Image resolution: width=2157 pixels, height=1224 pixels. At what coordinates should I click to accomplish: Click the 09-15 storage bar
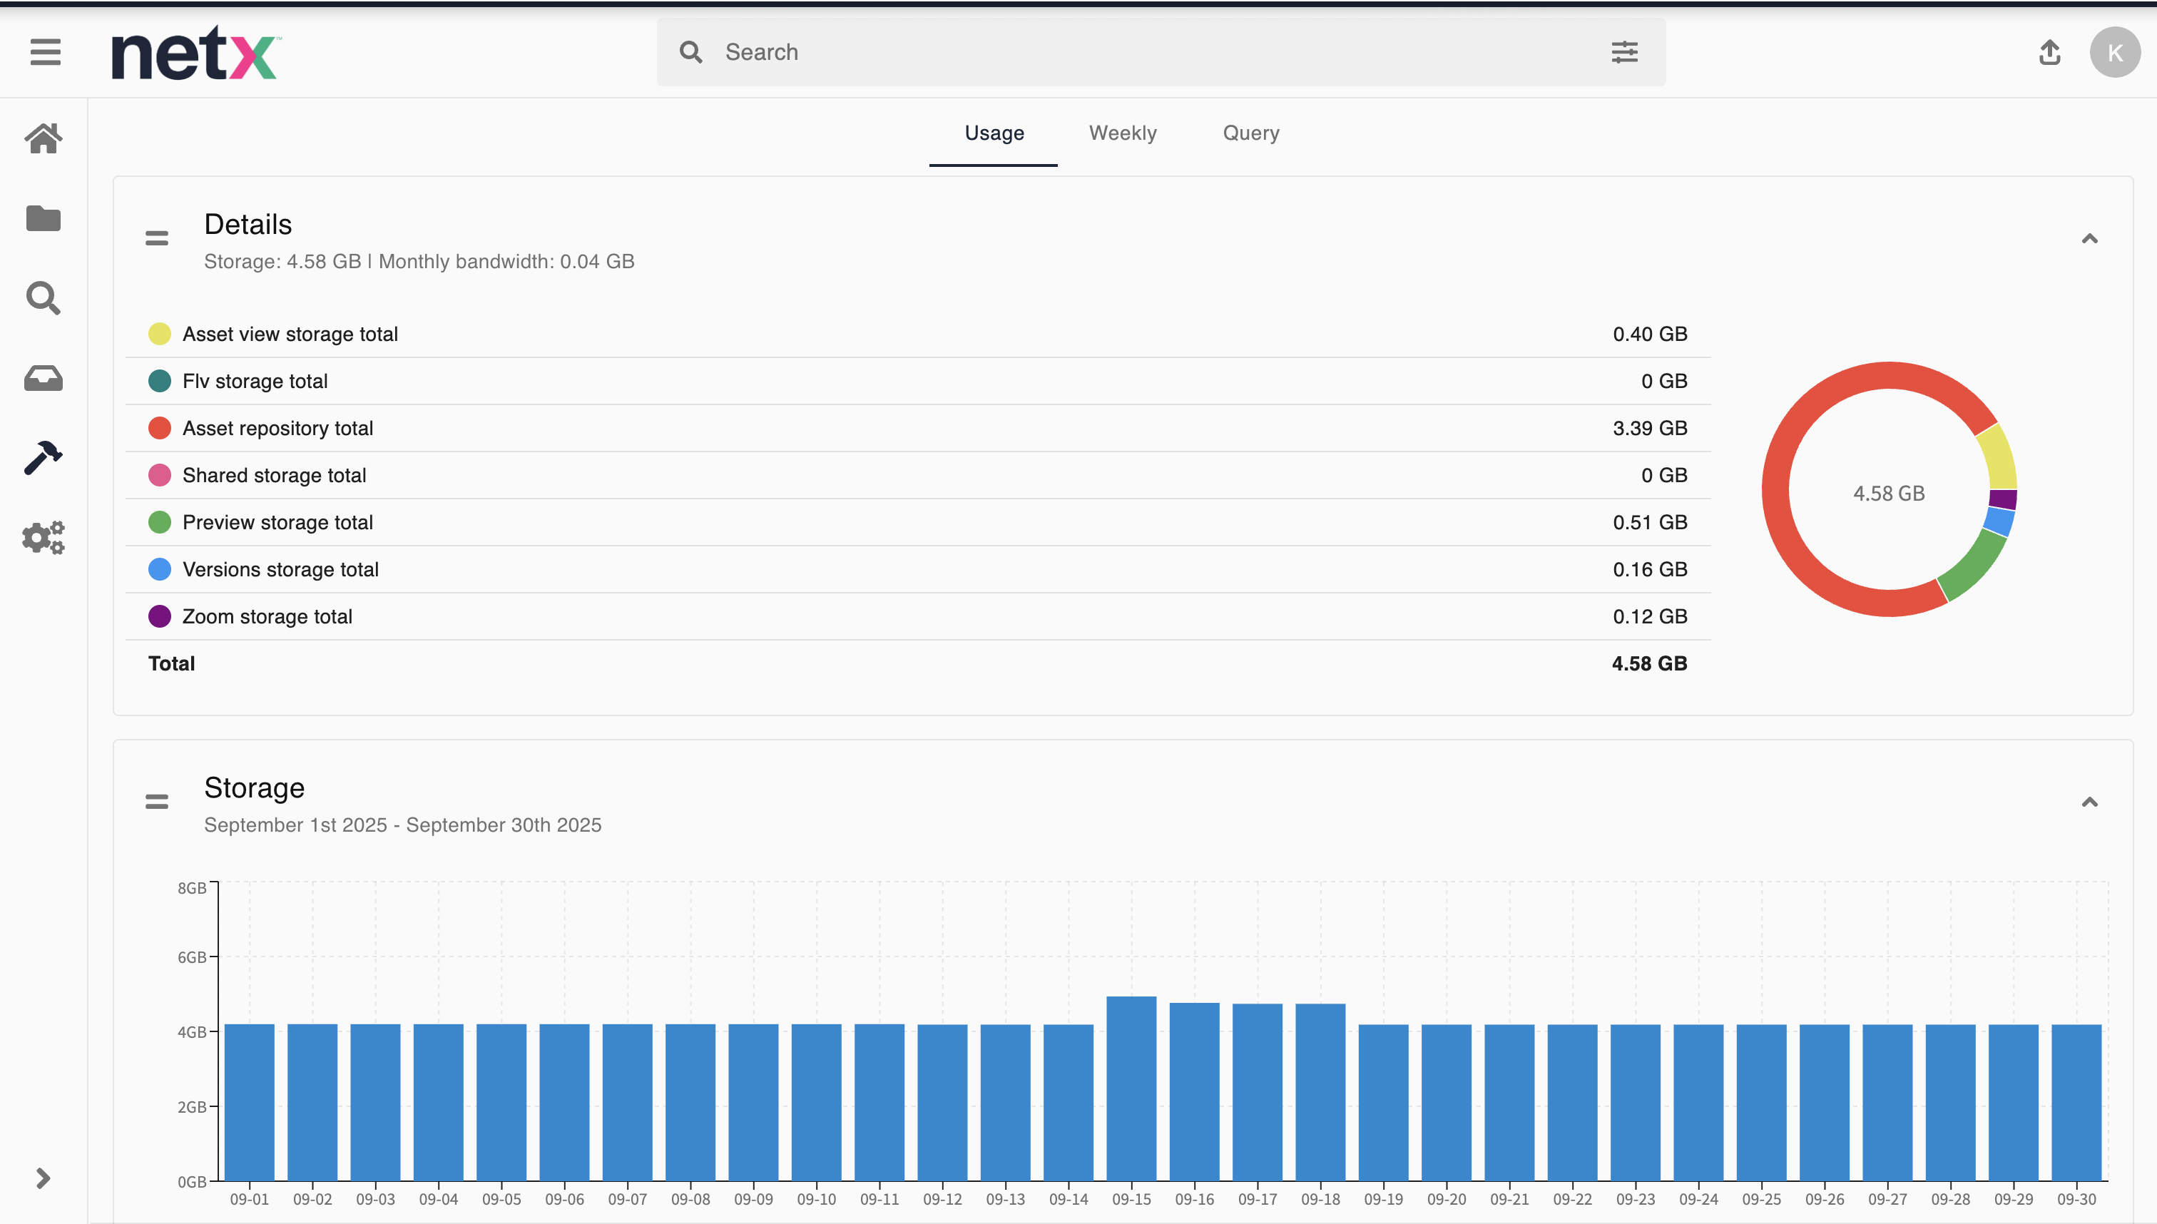(x=1131, y=1088)
